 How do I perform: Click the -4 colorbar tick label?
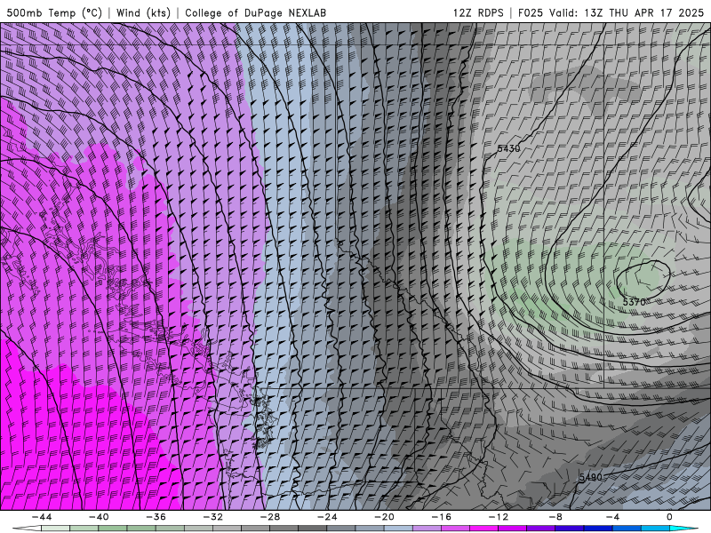point(613,517)
